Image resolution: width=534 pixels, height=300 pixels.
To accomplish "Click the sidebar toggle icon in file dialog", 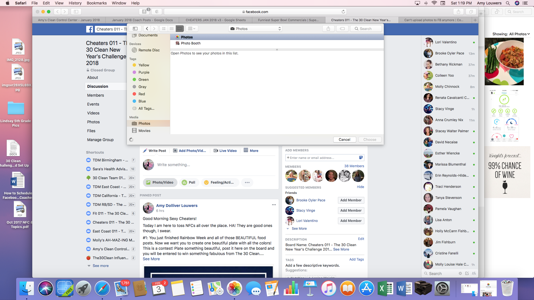I will [x=135, y=29].
